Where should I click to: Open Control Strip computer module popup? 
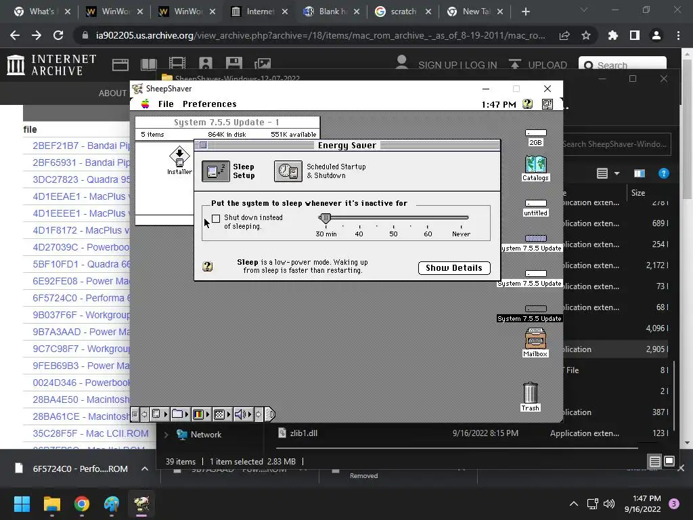(x=159, y=414)
